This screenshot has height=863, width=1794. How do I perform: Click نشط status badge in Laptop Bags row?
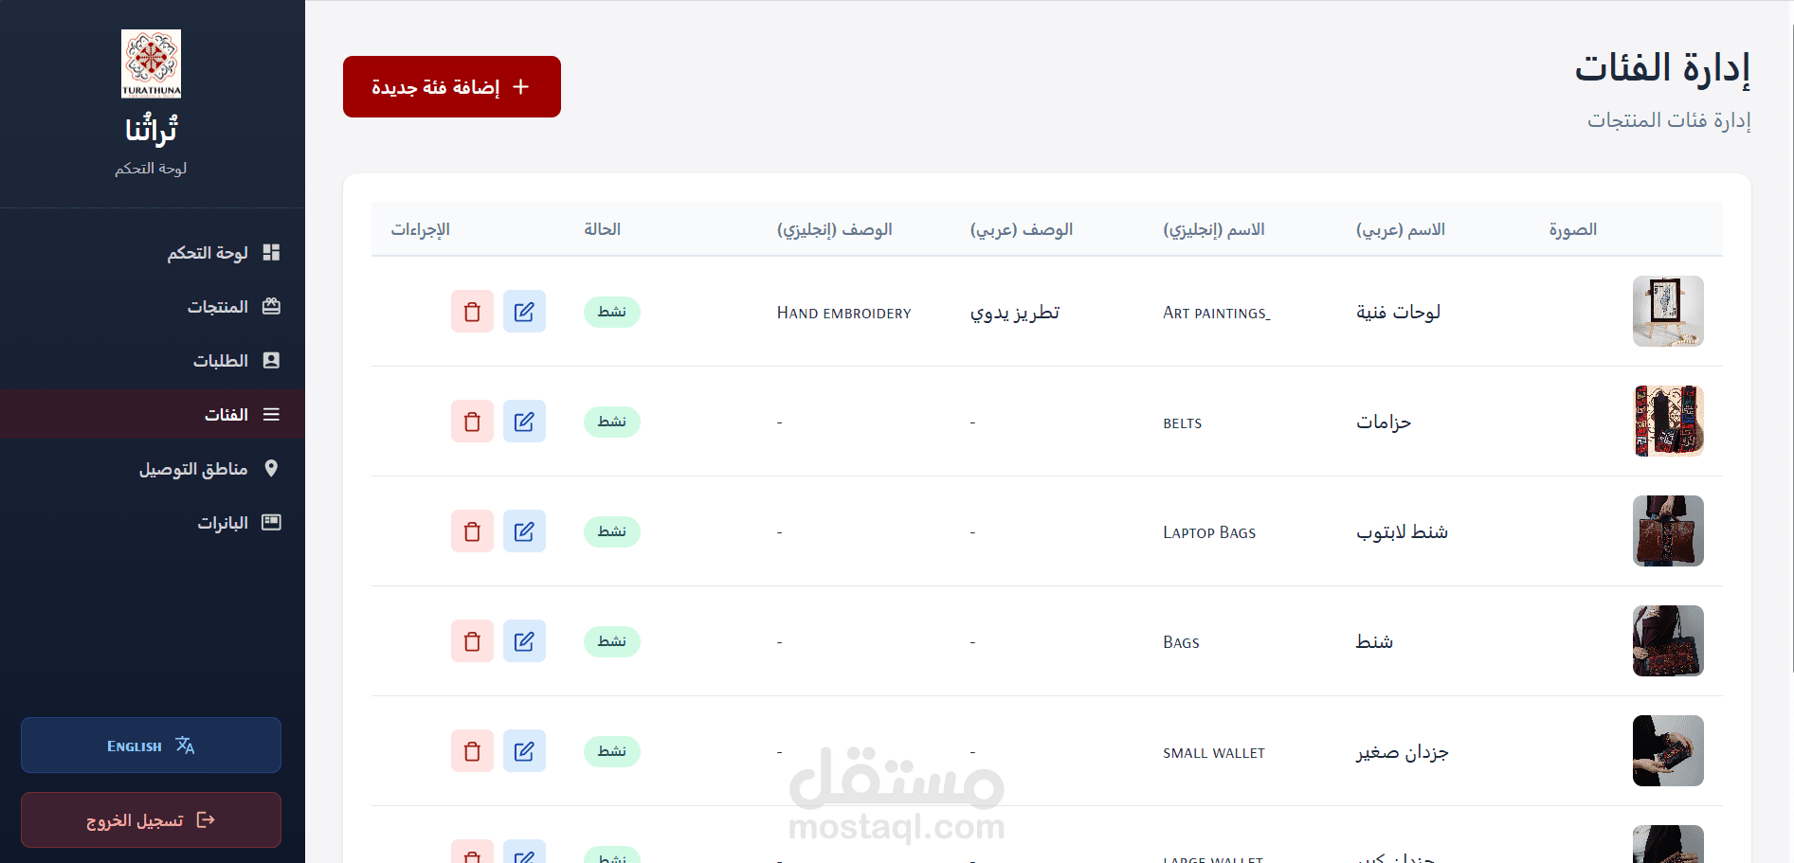tap(612, 531)
